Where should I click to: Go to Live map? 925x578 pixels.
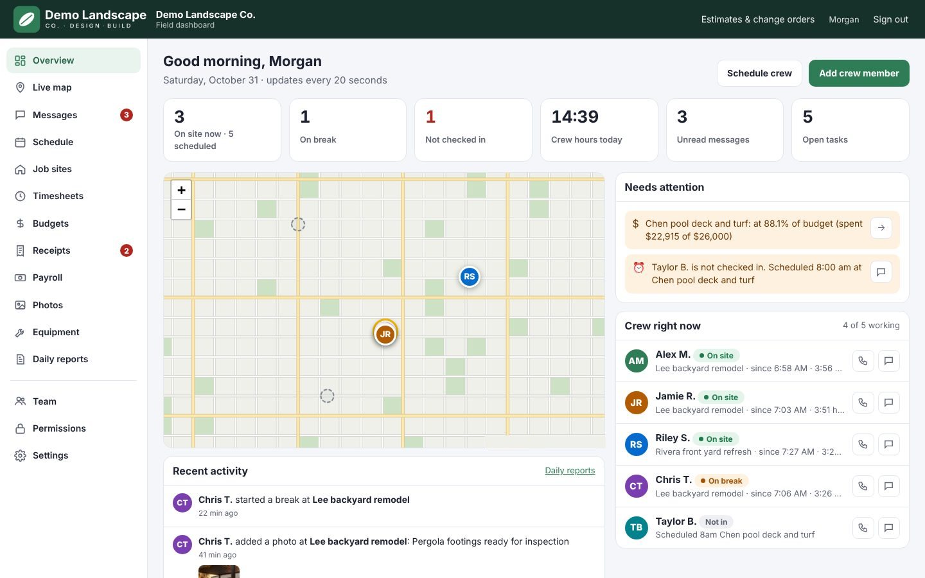tap(73, 87)
